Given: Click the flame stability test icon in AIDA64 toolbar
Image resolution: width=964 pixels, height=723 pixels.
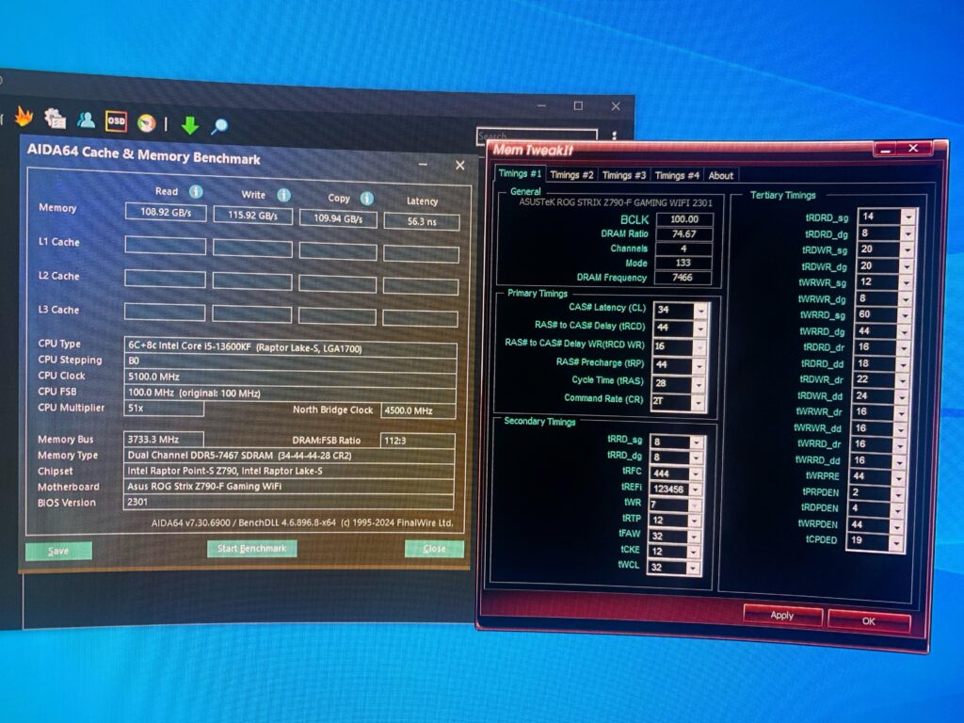Looking at the screenshot, I should 24,116.
